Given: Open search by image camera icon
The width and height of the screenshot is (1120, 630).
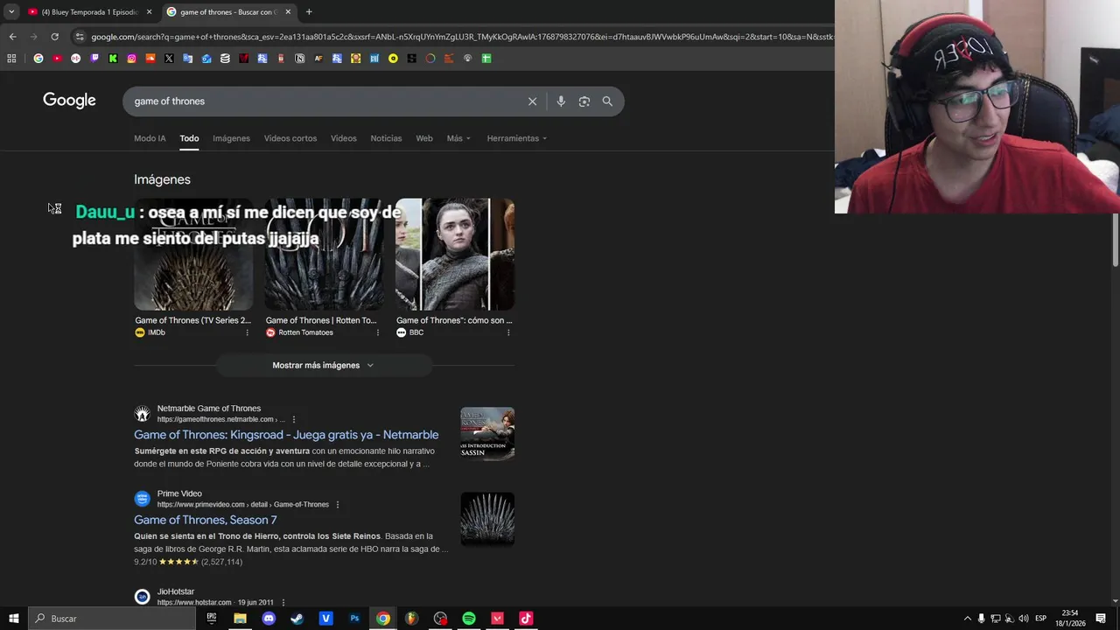Looking at the screenshot, I should pyautogui.click(x=584, y=101).
